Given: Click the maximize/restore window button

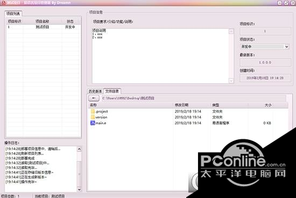Looking at the screenshot, I should [286, 3].
